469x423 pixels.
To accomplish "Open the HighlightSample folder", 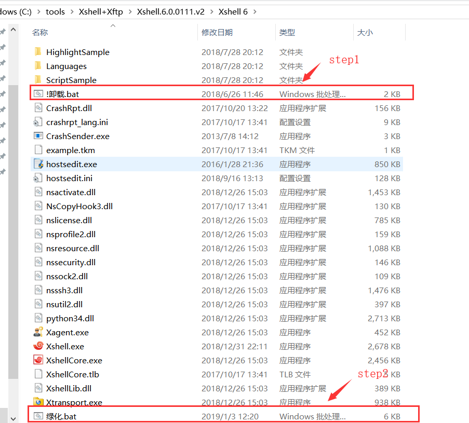I will point(38,52).
